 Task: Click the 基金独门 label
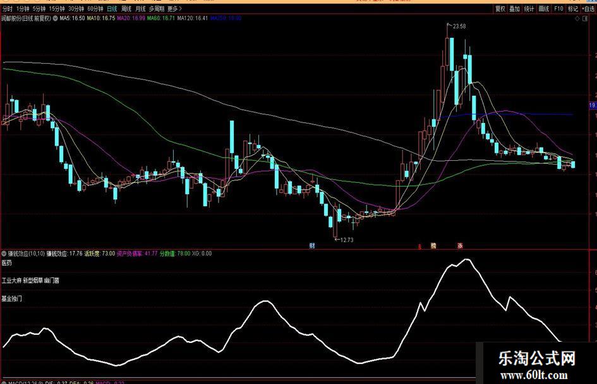[x=12, y=298]
